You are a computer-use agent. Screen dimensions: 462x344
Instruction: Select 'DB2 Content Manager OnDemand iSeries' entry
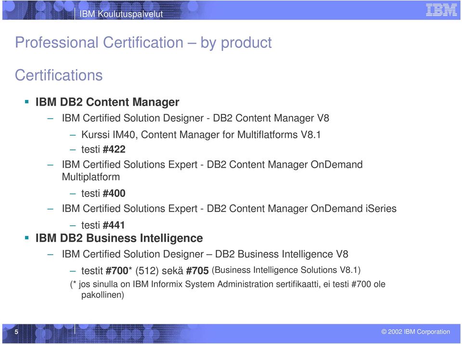[x=229, y=209]
